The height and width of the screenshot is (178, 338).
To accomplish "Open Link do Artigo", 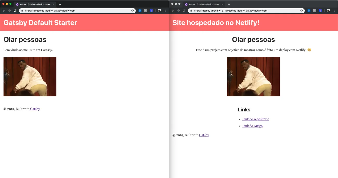I will 252,126.
